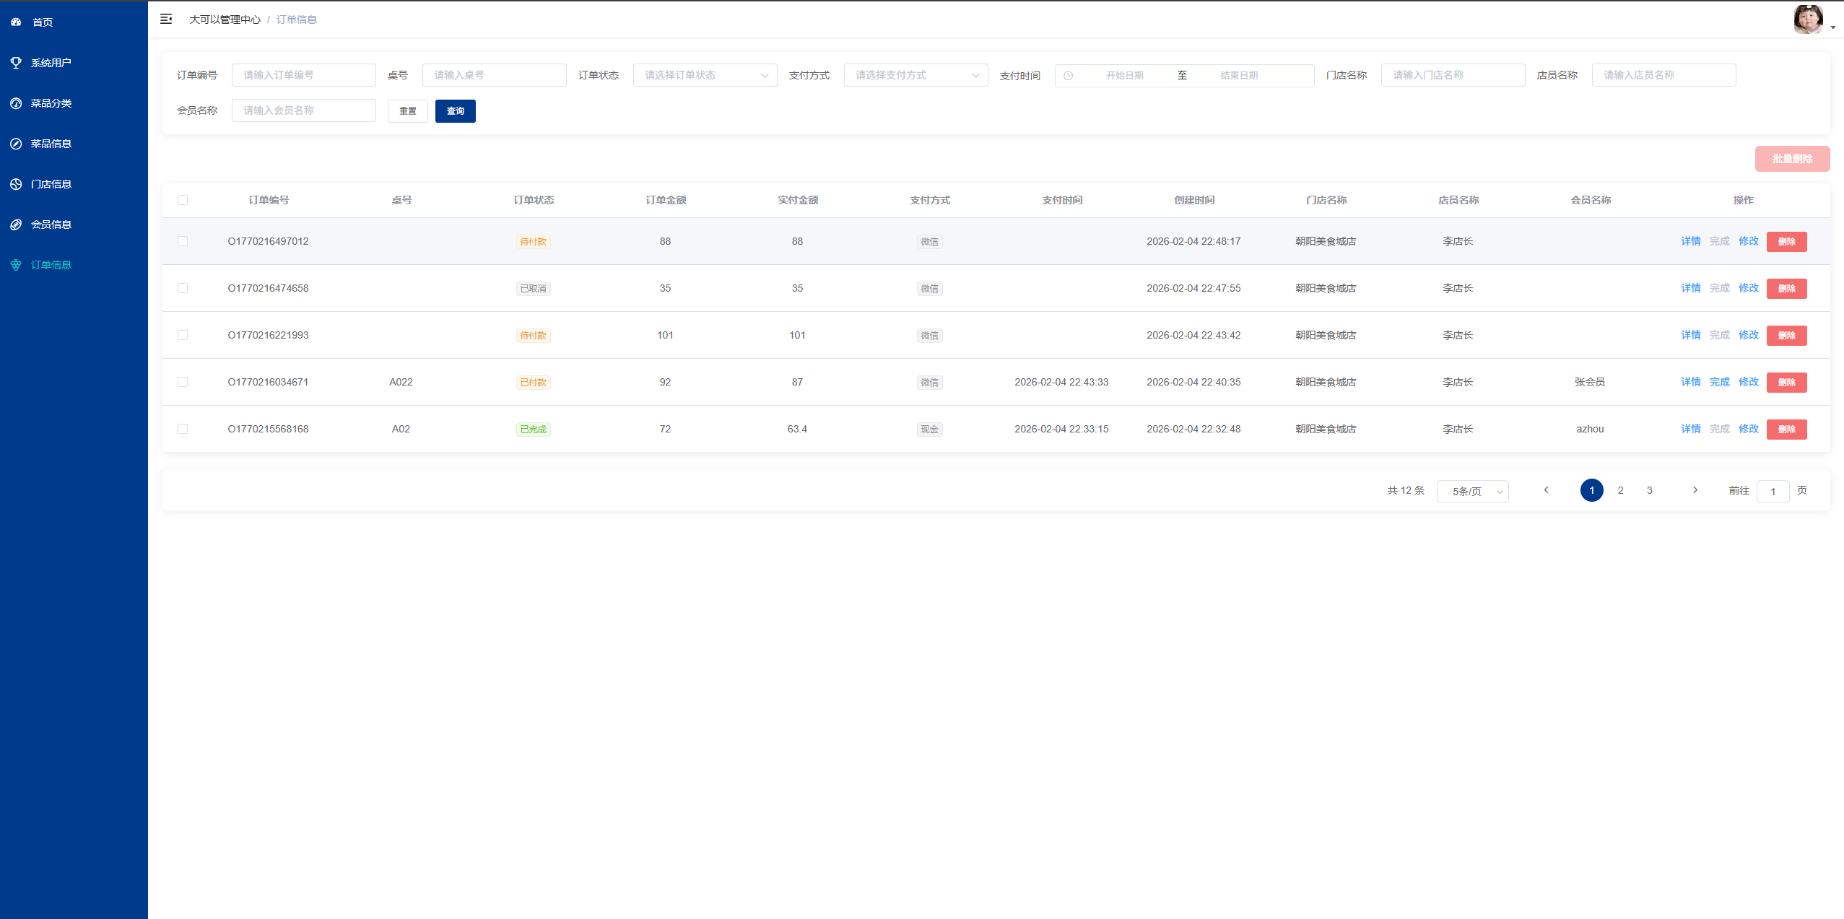Collapse the sidebar with the hamburger icon

click(166, 19)
